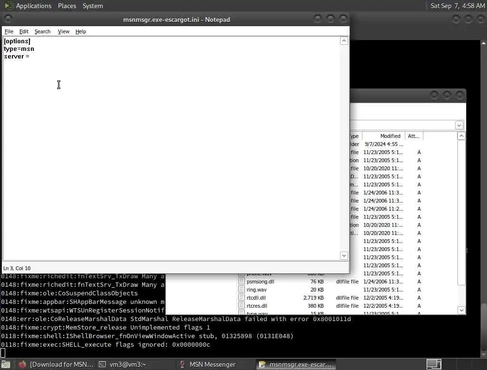Open the Places menu in top panel

click(67, 6)
